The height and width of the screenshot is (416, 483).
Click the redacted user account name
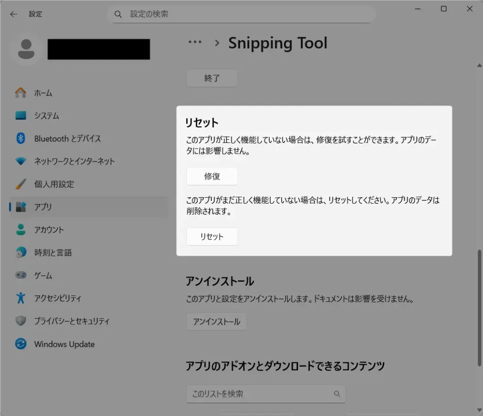point(99,49)
